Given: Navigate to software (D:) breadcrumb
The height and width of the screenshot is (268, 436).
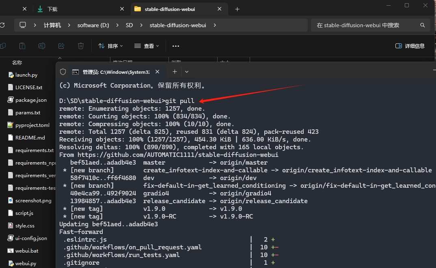Looking at the screenshot, I should pos(93,25).
